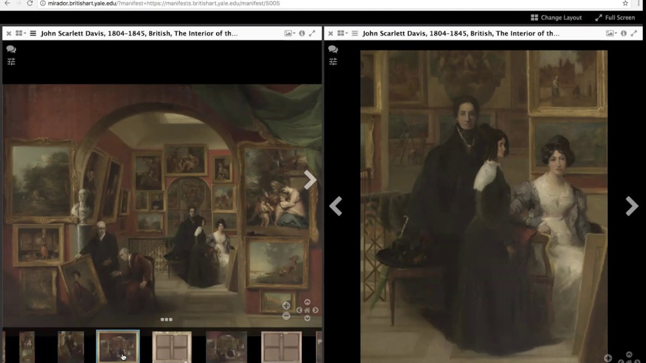Pan up in right window image
The image size is (646, 363).
point(629,355)
